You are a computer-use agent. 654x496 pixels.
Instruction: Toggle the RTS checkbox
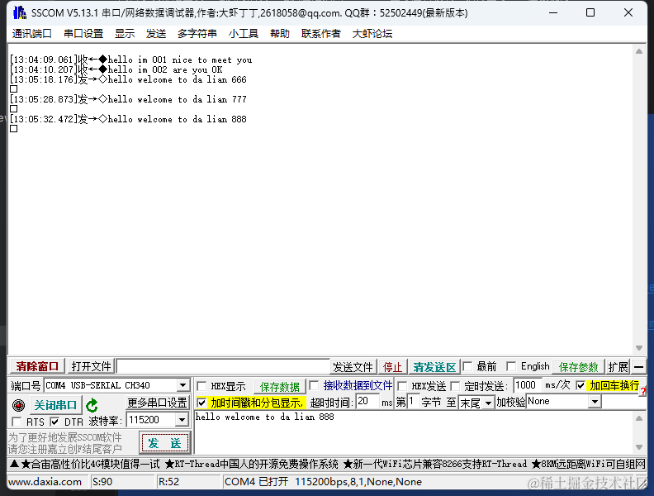17,422
